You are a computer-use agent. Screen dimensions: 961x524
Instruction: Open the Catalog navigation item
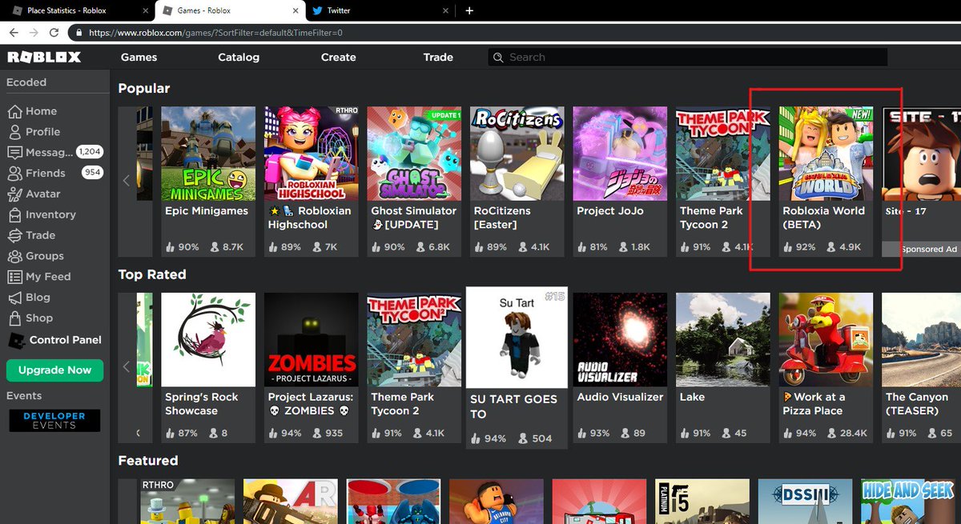coord(238,57)
